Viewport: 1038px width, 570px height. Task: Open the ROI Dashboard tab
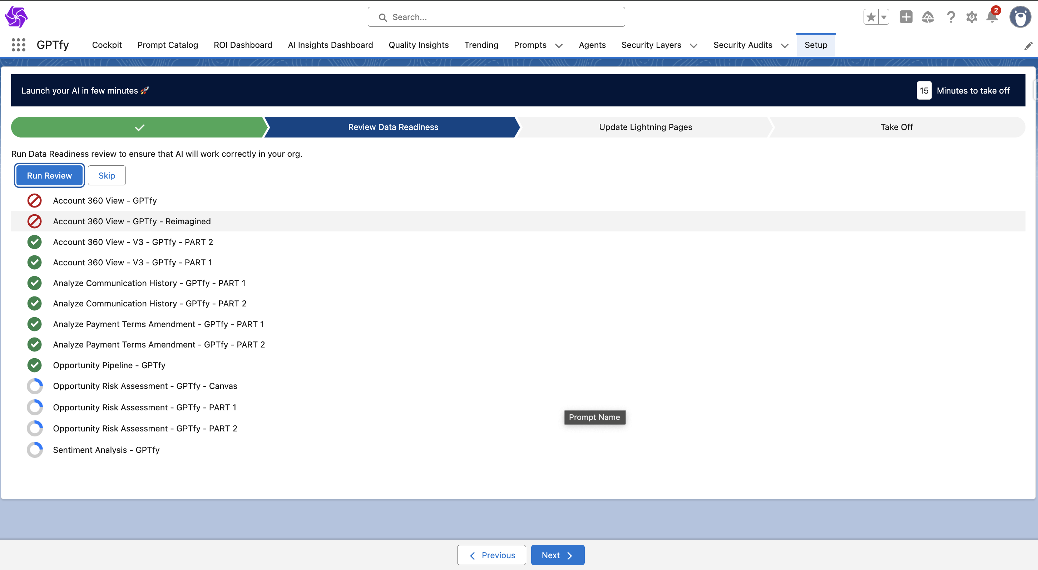coord(243,45)
